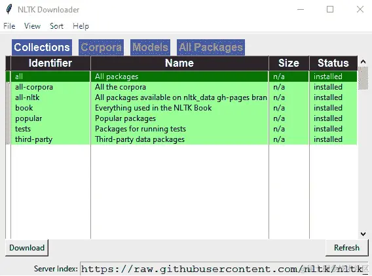Click the Size column header
Viewport: 372px width, 276px height.
click(x=289, y=63)
